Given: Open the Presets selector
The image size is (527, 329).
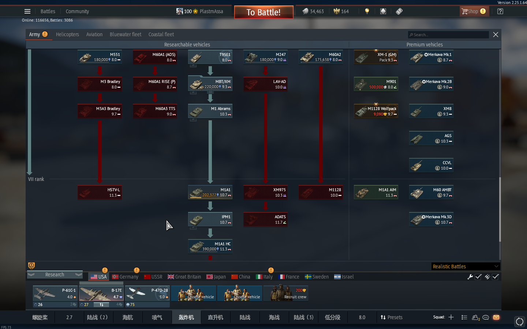Looking at the screenshot, I should (391, 317).
